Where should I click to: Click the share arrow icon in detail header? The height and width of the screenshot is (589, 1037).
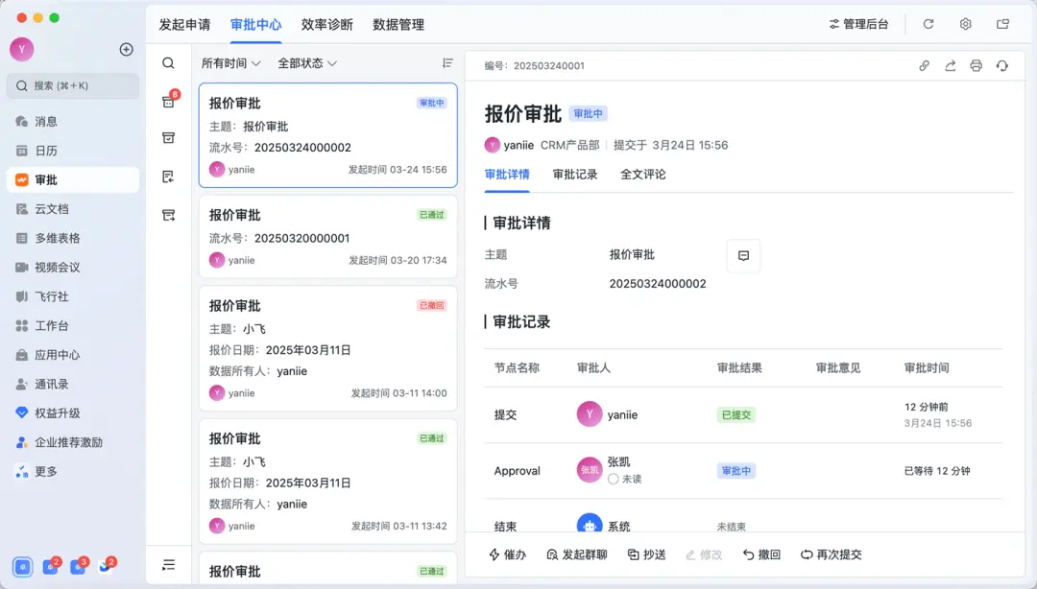951,65
